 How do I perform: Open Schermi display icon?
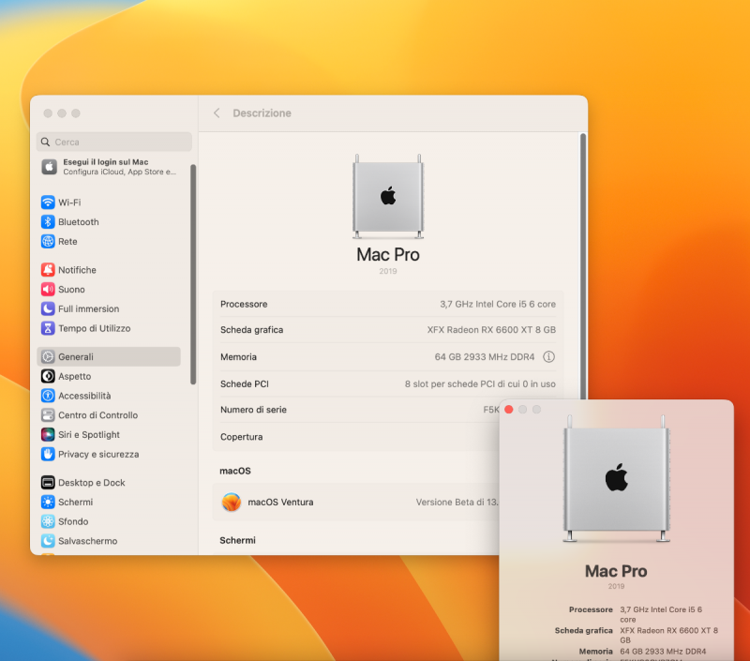(48, 503)
